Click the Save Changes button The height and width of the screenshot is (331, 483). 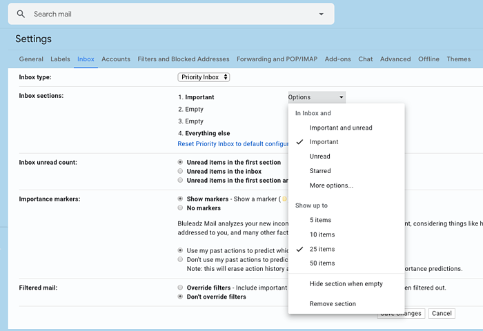pos(401,314)
